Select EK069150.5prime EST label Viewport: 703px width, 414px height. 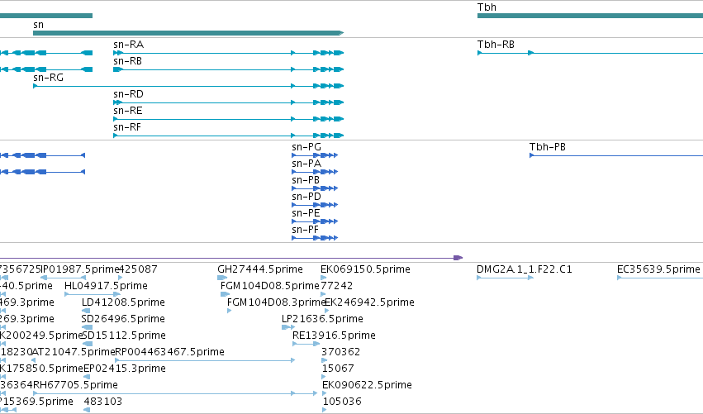[365, 269]
